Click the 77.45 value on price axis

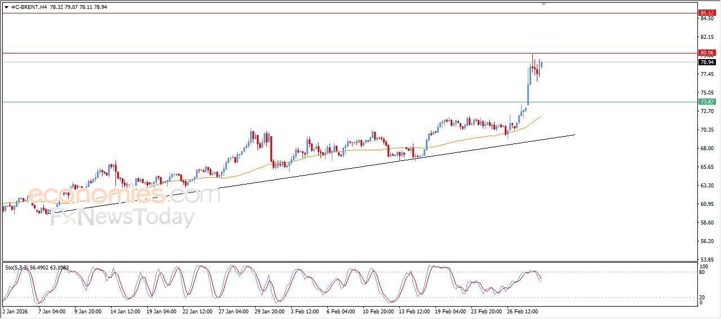(706, 74)
